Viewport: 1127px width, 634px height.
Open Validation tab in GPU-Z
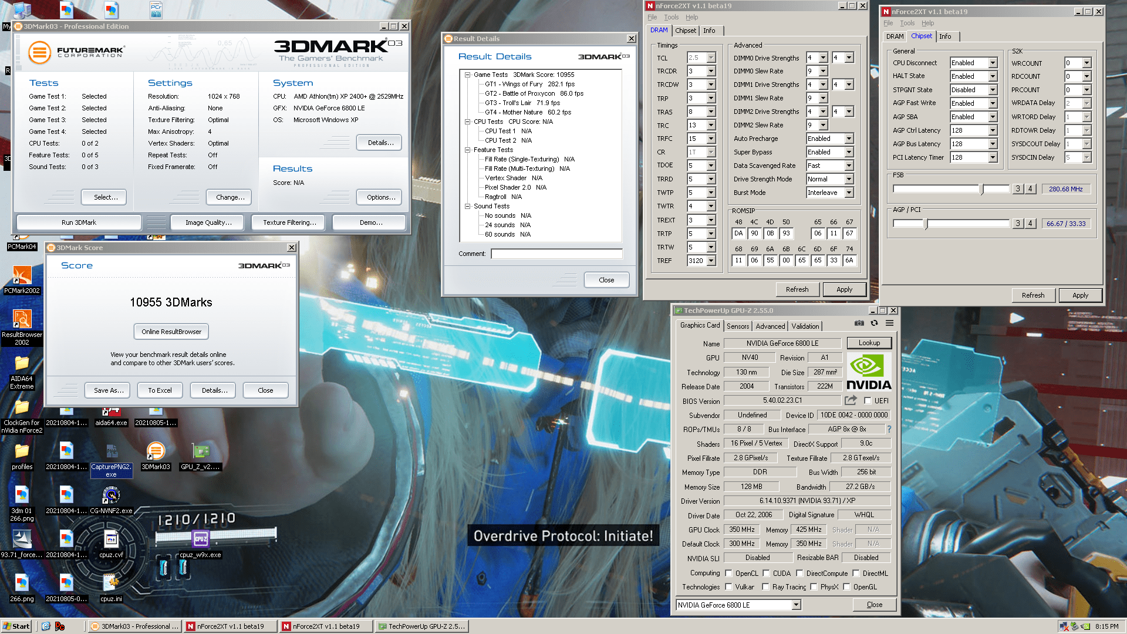[x=805, y=326]
